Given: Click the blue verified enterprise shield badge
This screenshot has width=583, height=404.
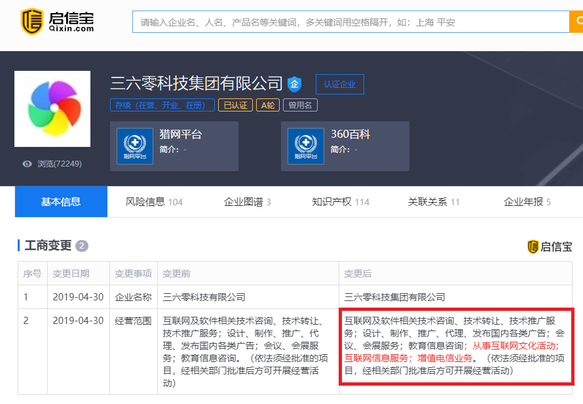Looking at the screenshot, I should point(295,84).
